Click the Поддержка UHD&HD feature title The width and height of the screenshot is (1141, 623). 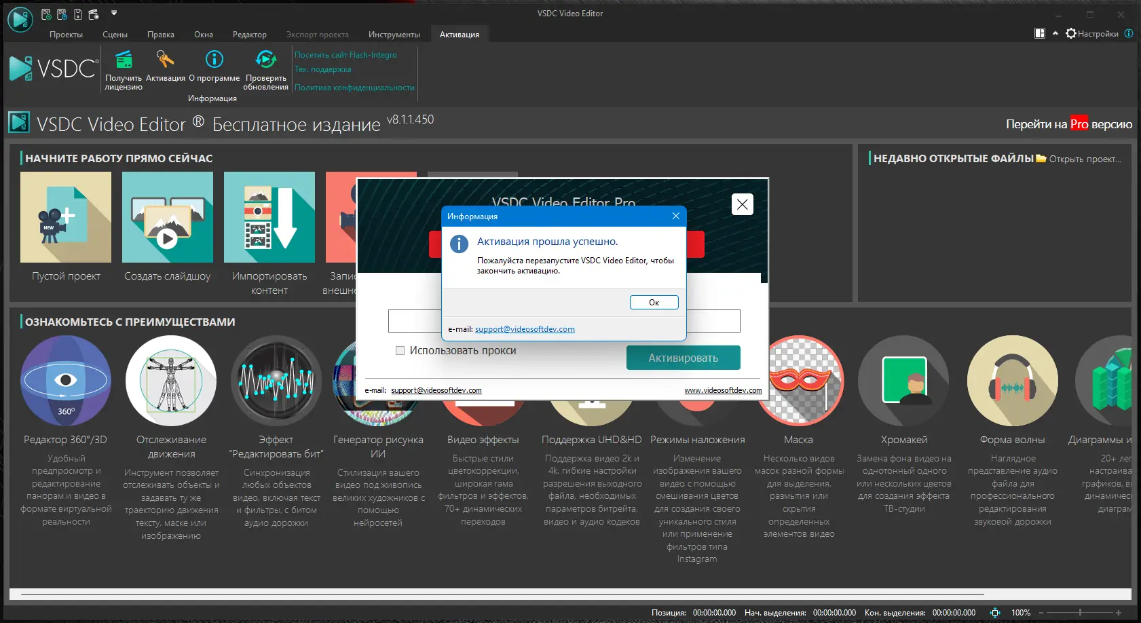(x=592, y=440)
